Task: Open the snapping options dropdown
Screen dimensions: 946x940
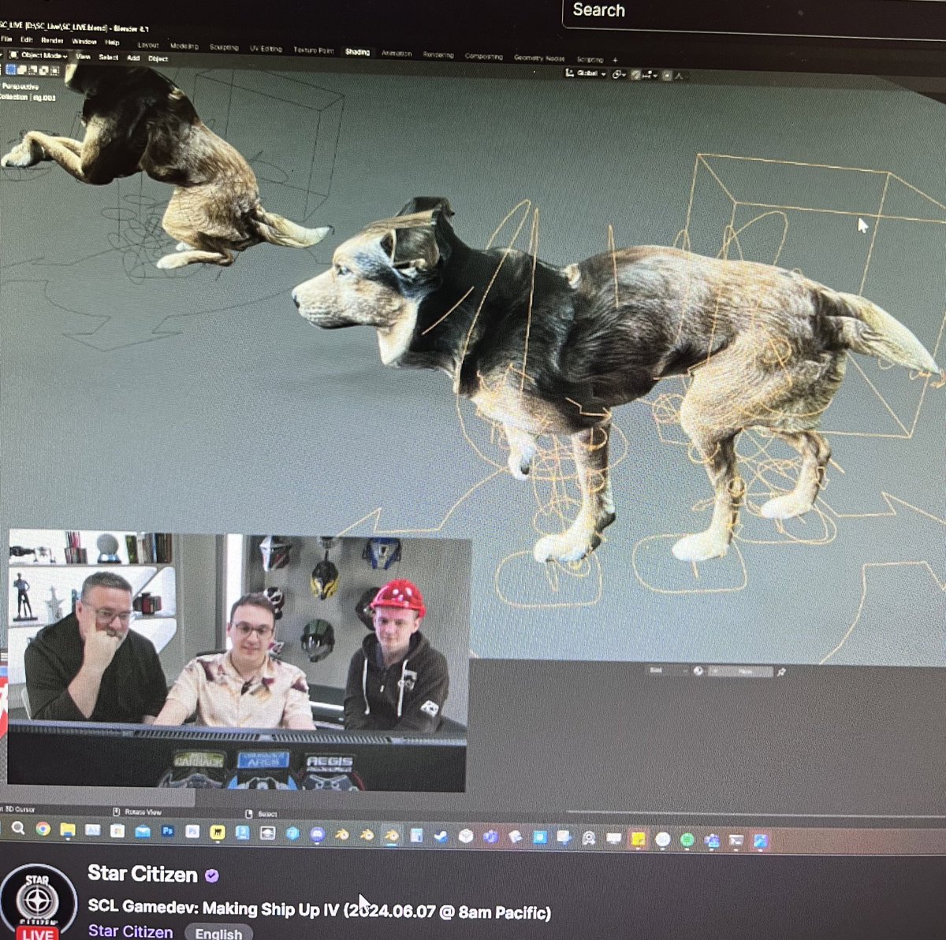Action: pos(650,76)
